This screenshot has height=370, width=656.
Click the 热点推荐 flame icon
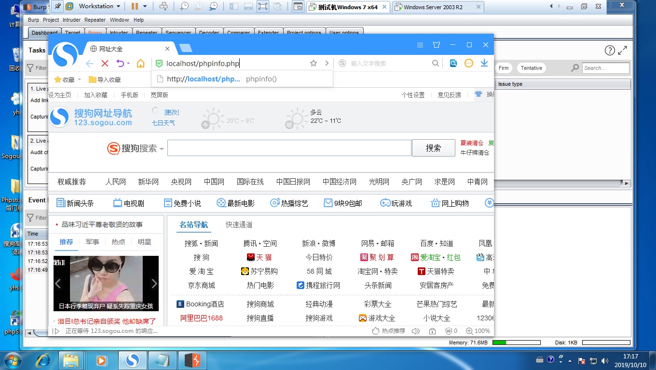(x=376, y=331)
